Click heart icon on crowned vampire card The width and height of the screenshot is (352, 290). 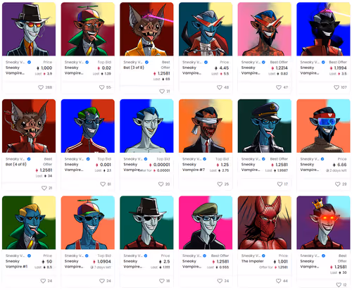(x=339, y=285)
